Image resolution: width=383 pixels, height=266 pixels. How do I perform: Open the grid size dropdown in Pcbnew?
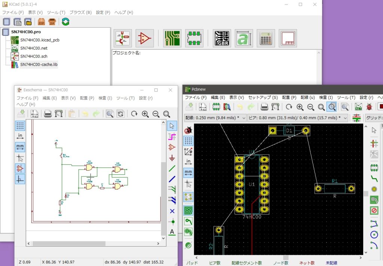coord(374,118)
